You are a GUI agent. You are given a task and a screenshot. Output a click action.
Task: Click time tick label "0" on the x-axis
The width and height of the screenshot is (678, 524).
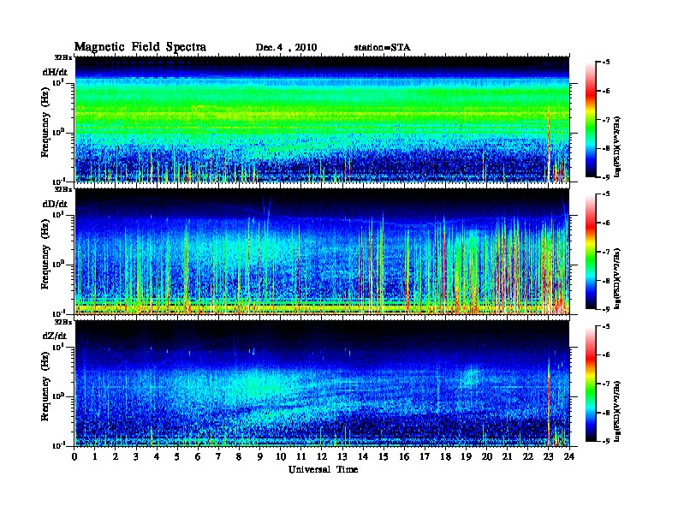[x=74, y=456]
